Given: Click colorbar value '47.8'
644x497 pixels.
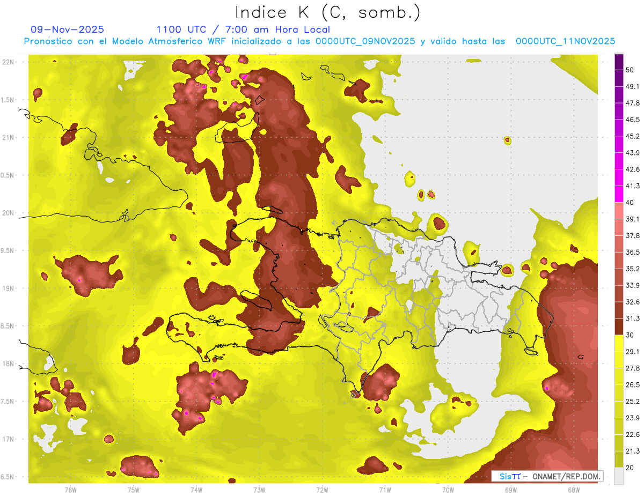Looking at the screenshot, I should (633, 103).
